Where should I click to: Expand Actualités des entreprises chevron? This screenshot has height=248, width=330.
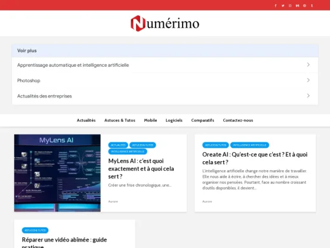[308, 96]
